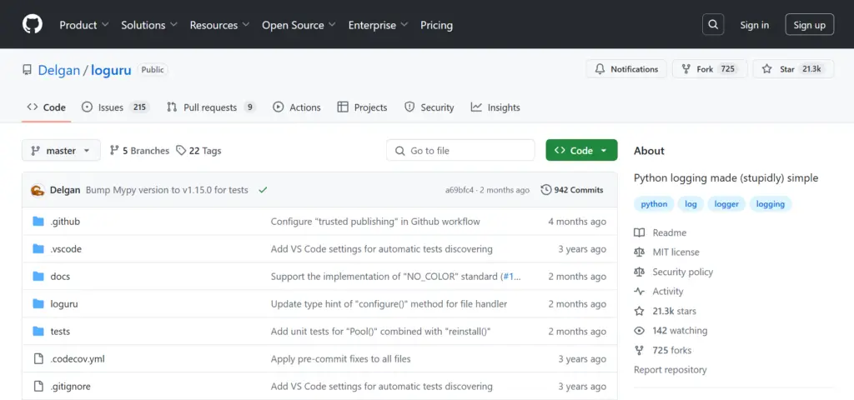Open 'Apply pre-commit fixes to all files' commit
The height and width of the screenshot is (400, 854).
coord(340,358)
